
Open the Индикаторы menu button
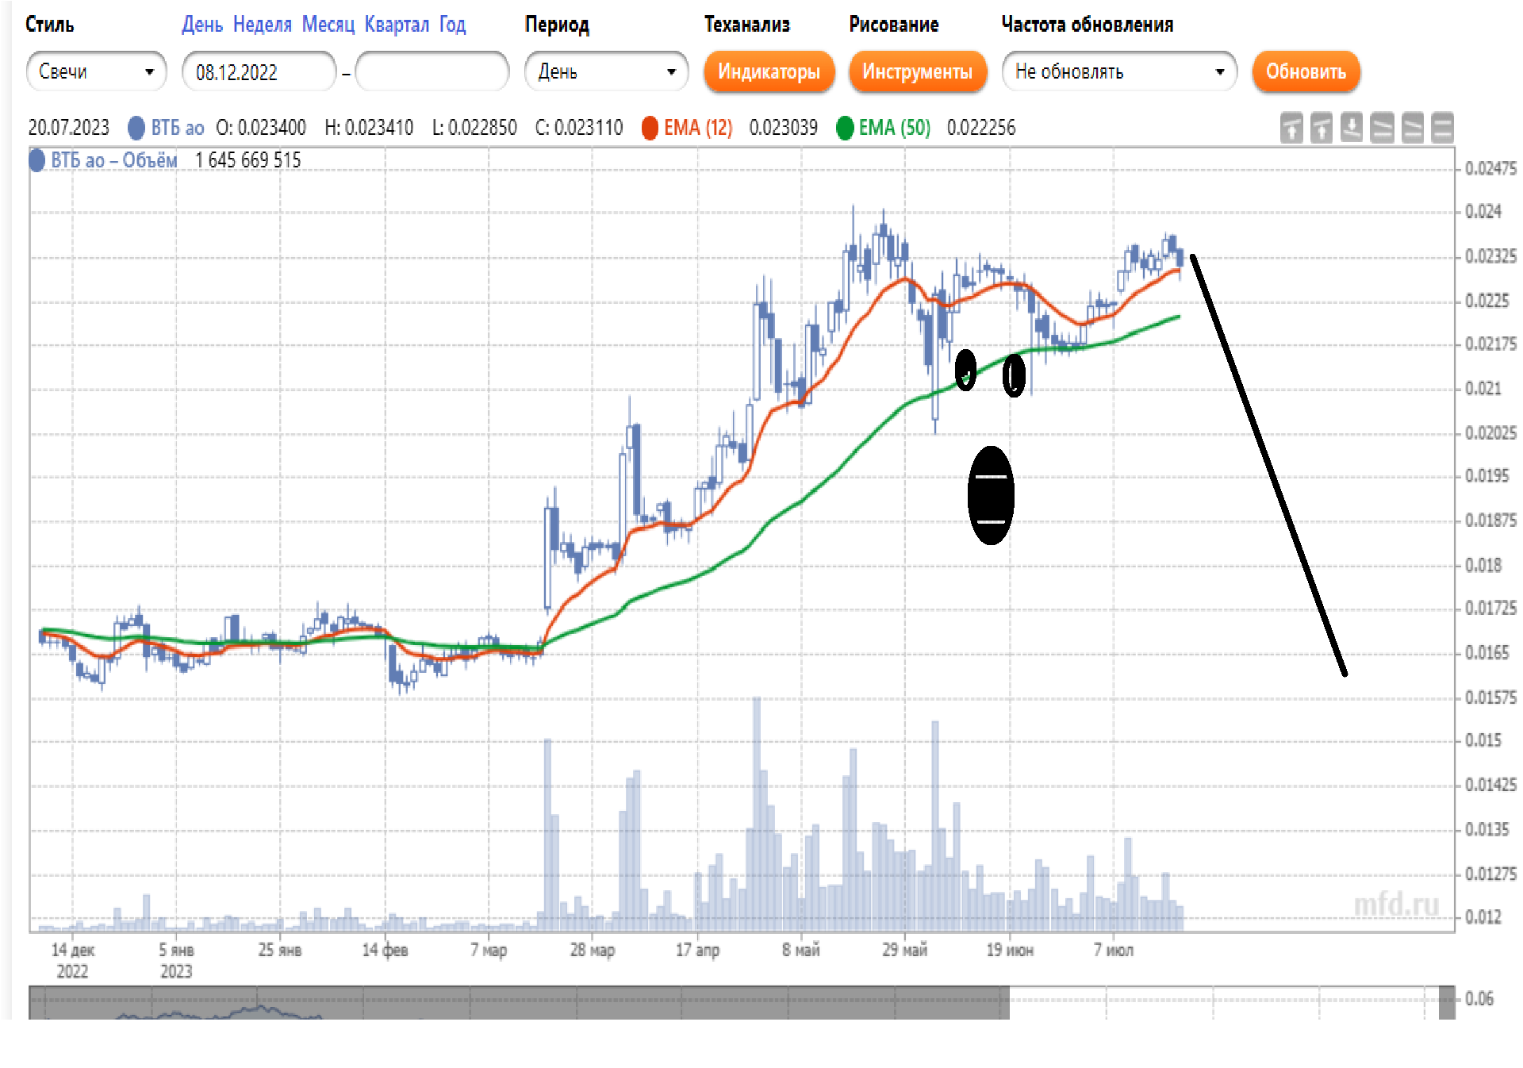[x=769, y=72]
